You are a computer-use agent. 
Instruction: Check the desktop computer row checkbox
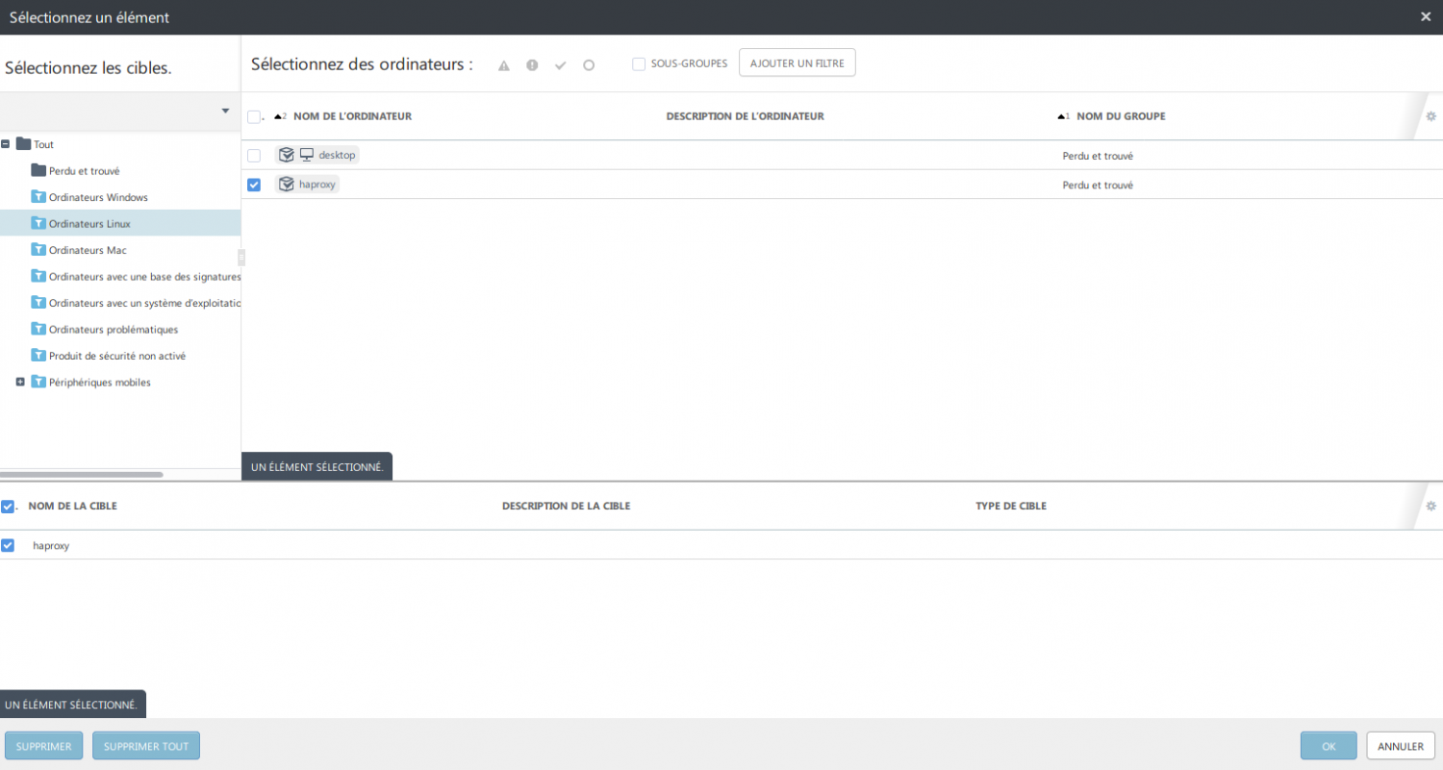coord(254,156)
